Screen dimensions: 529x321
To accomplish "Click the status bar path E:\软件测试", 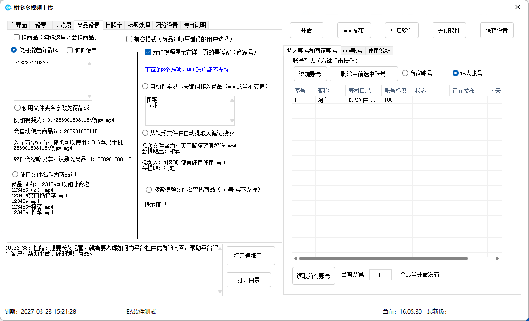I will pos(141,312).
